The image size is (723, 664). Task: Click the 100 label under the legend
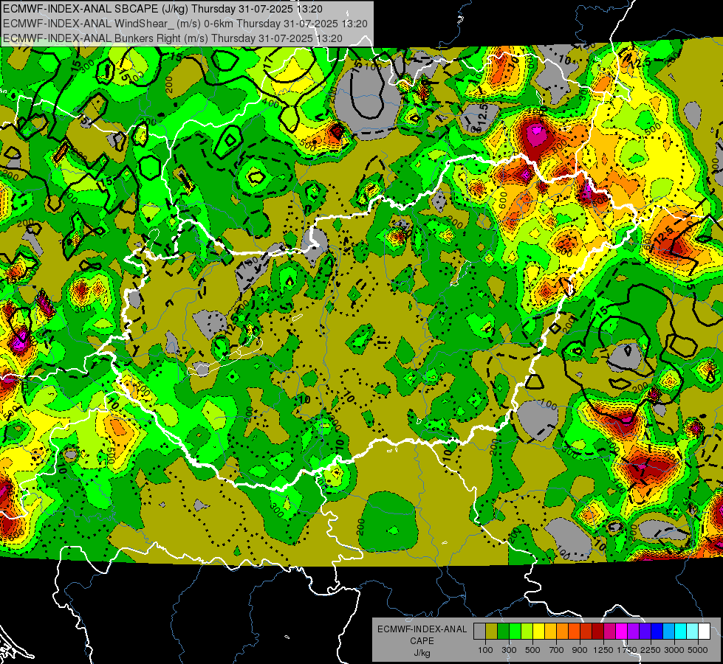tap(485, 650)
